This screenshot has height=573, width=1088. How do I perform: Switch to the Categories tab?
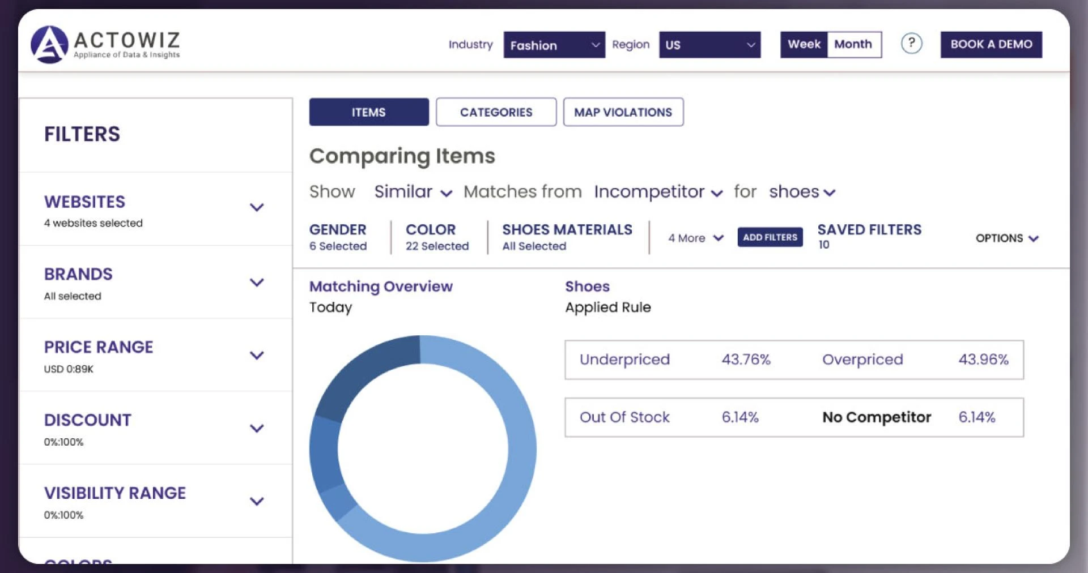pyautogui.click(x=496, y=112)
